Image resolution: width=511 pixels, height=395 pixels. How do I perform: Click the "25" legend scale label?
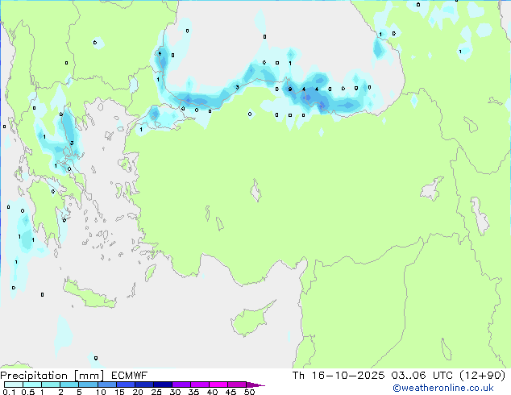pyautogui.click(x=156, y=392)
